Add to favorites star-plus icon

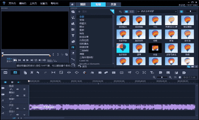[120, 12]
